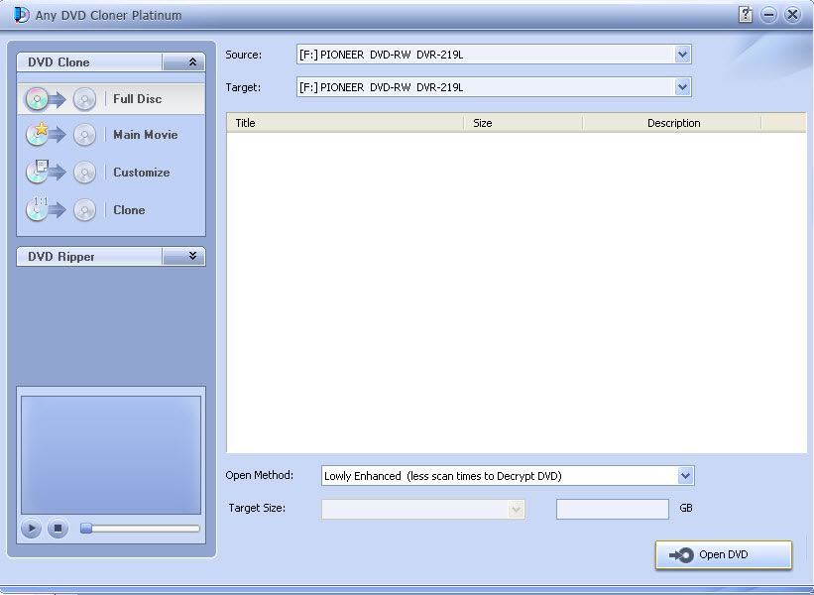Click the Customize disc icon
Viewport: 814px width, 595px height.
tap(38, 172)
